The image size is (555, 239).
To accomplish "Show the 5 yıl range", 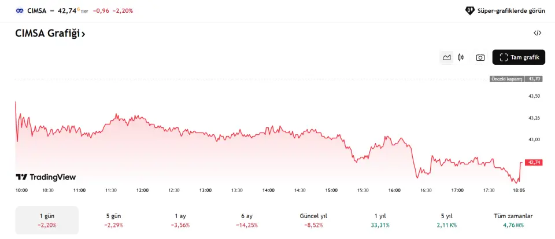I will click(446, 220).
